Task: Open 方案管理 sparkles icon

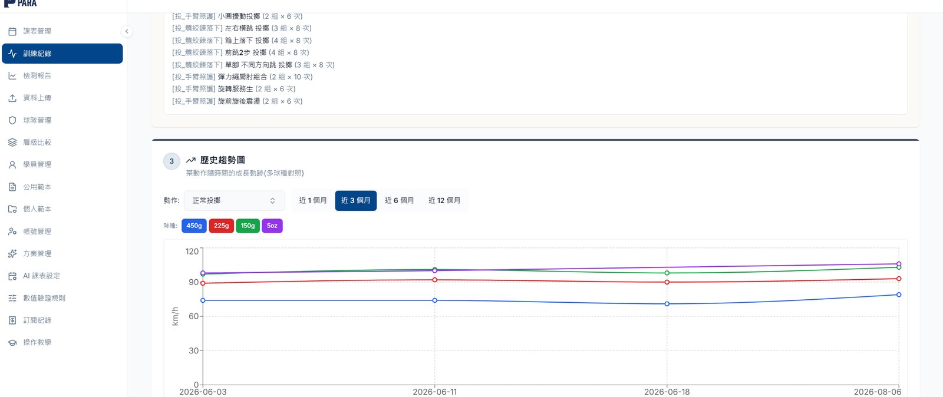Action: [x=12, y=254]
